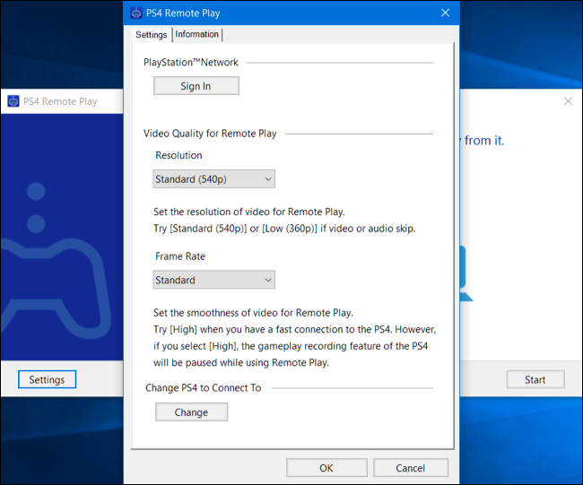Click the app icon in the background window title bar

pyautogui.click(x=13, y=101)
